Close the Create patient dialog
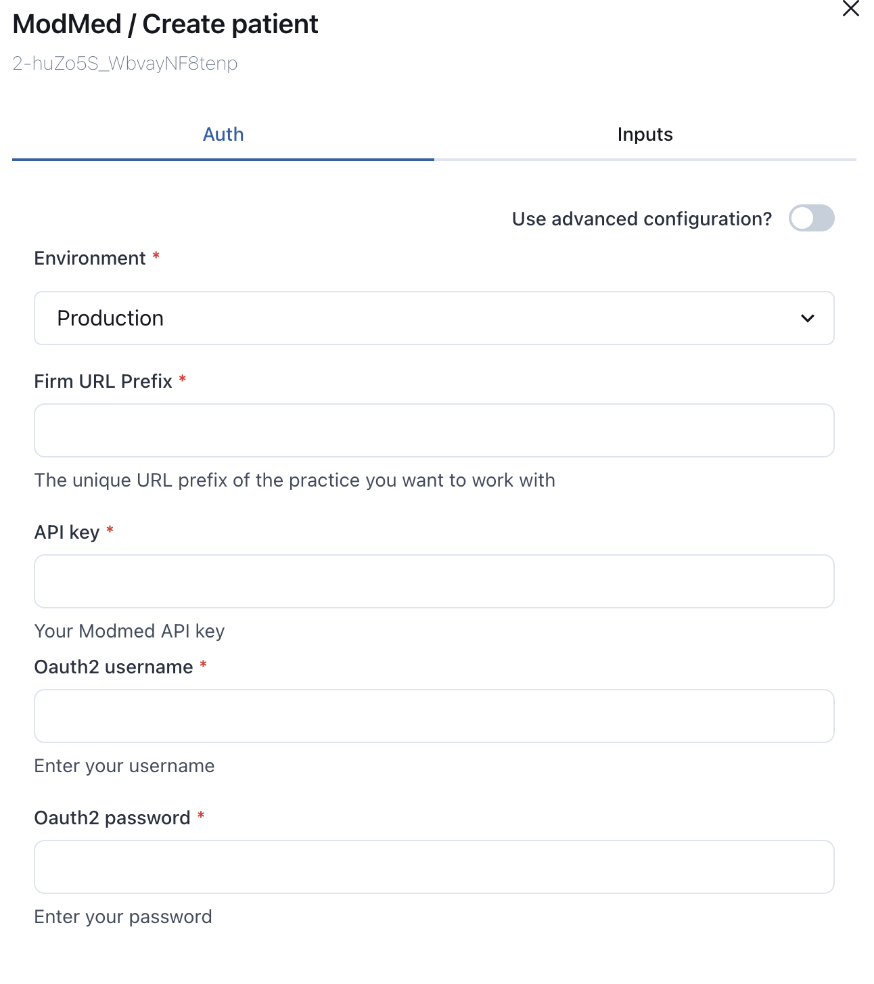 pos(850,9)
